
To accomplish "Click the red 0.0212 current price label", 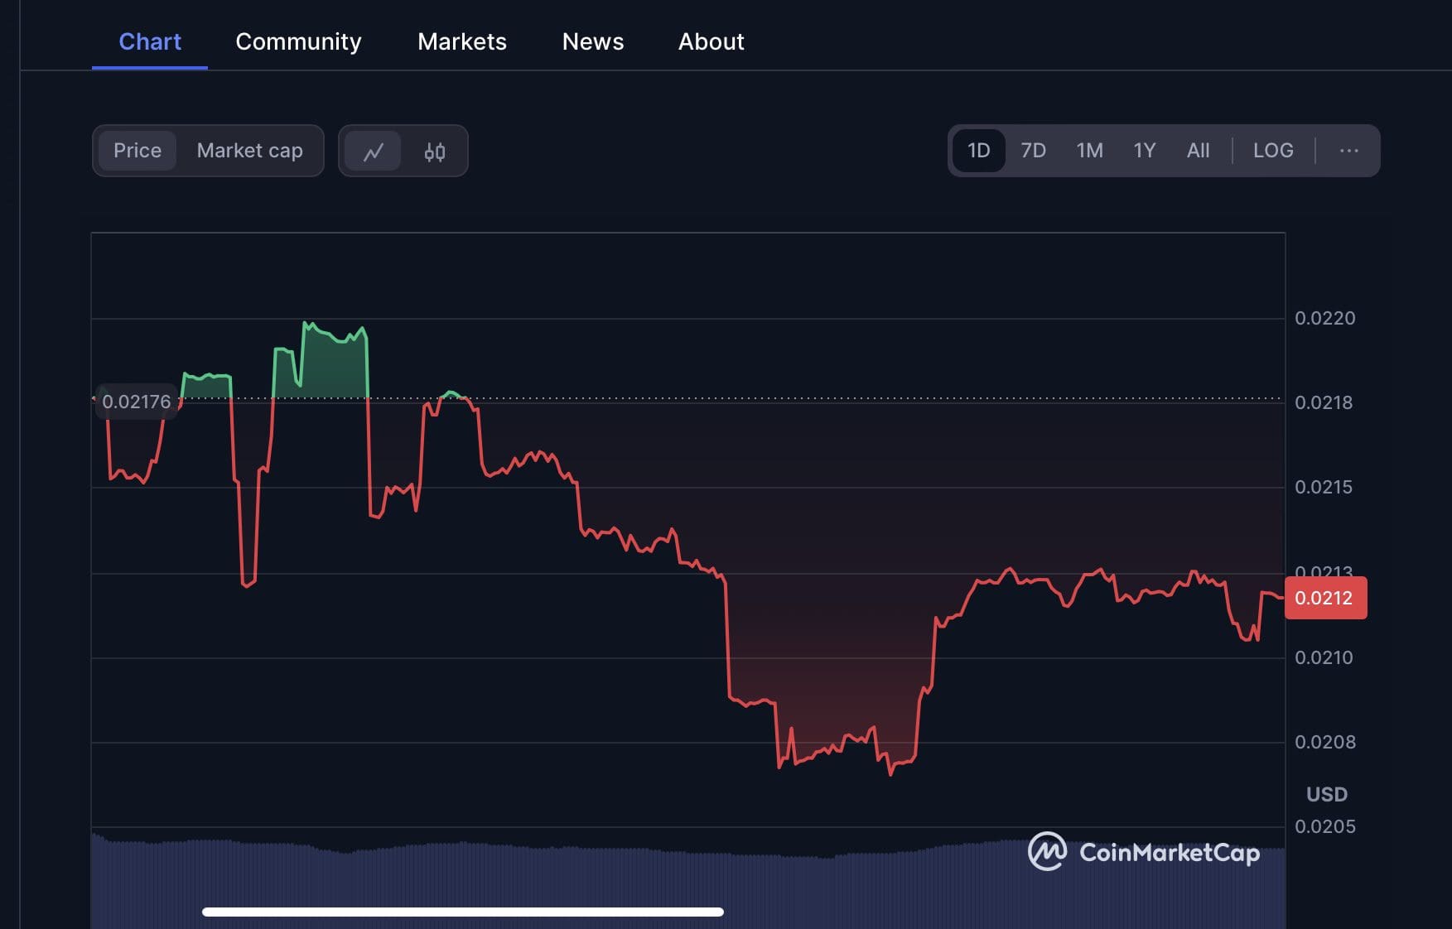I will point(1324,598).
